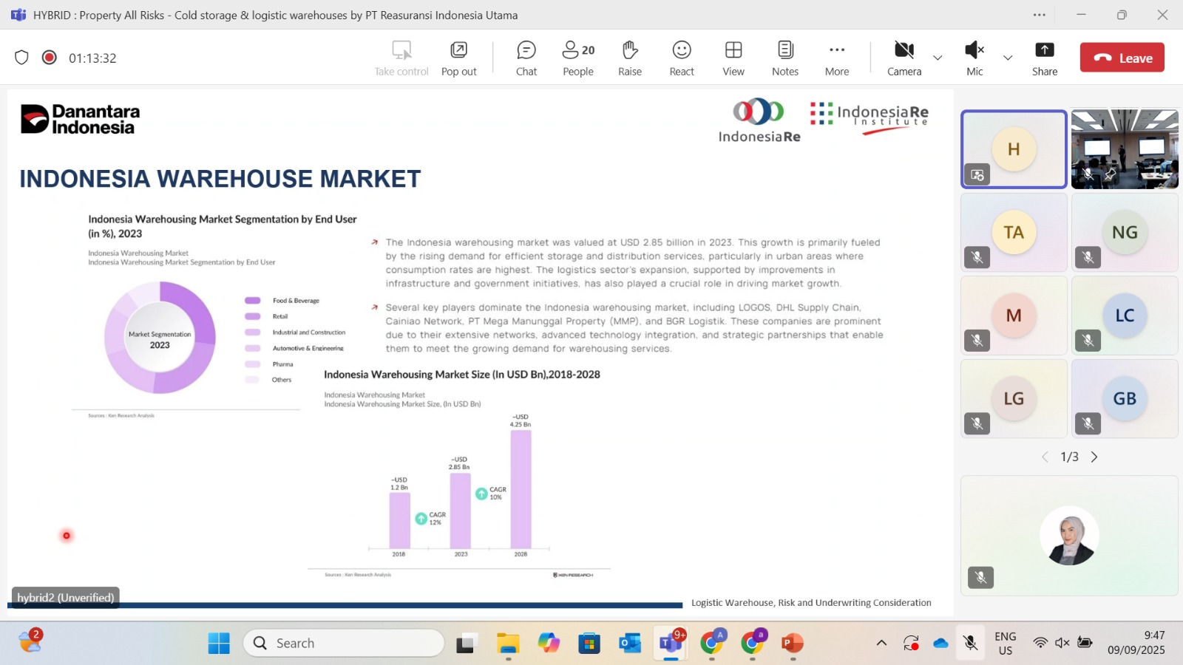Turn on the Camera
1183x665 pixels.
(904, 58)
